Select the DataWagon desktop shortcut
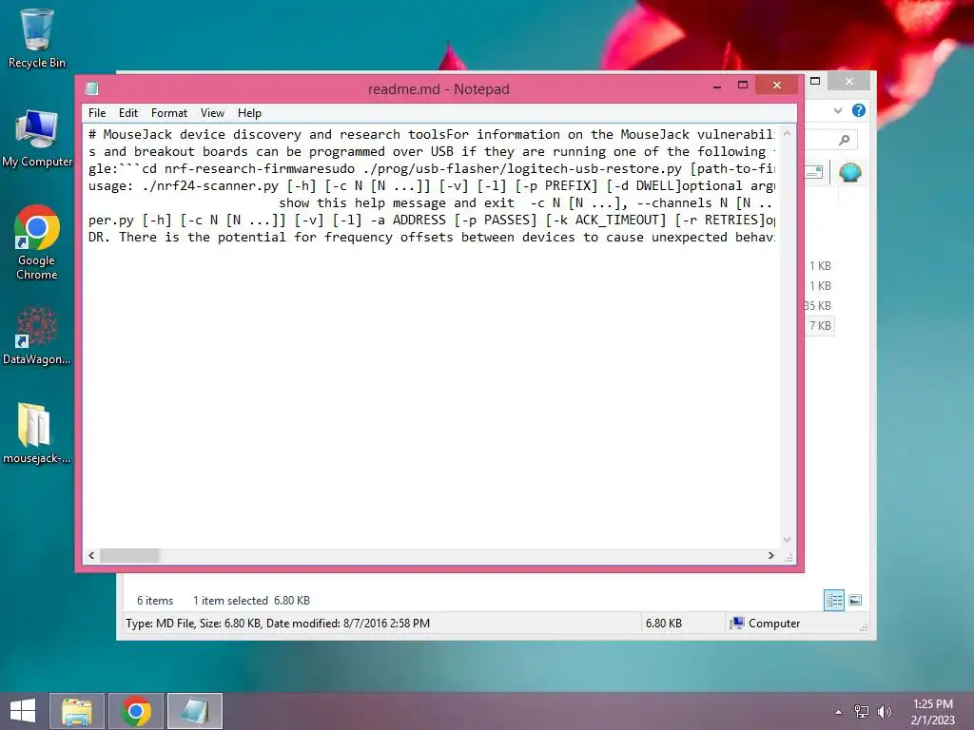The width and height of the screenshot is (974, 730). coord(37,336)
